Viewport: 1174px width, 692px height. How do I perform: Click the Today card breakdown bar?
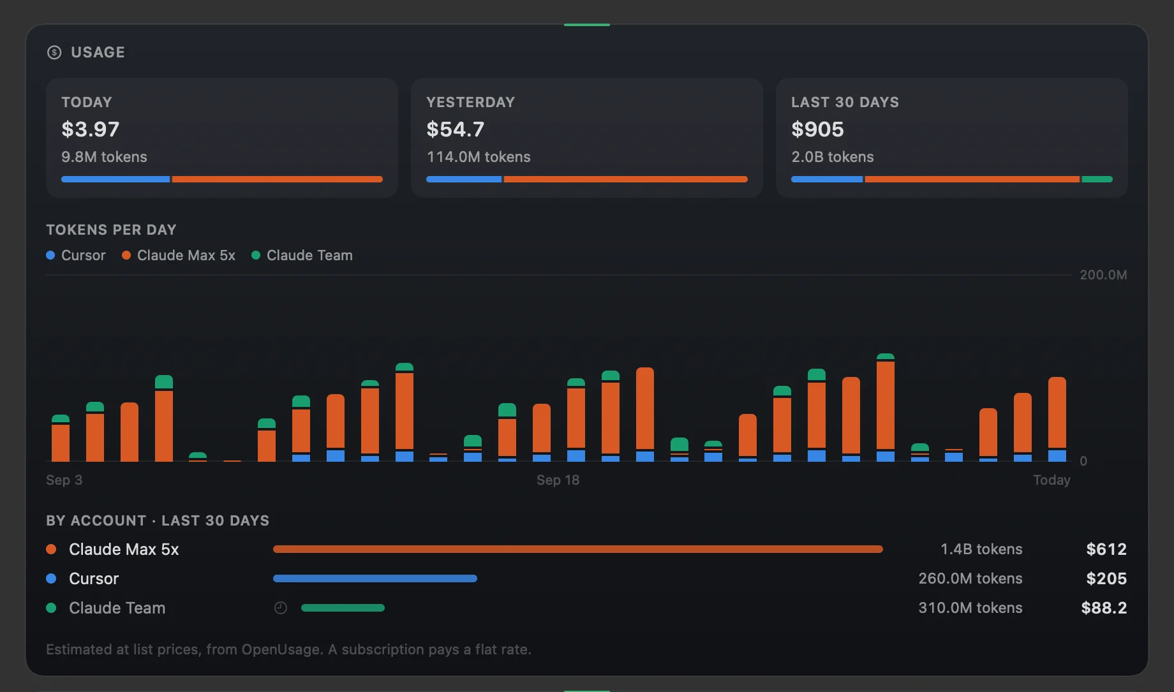coord(222,179)
